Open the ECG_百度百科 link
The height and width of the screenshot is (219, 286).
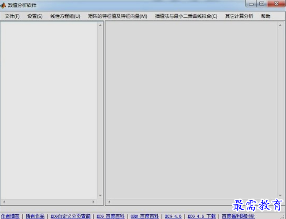110,216
